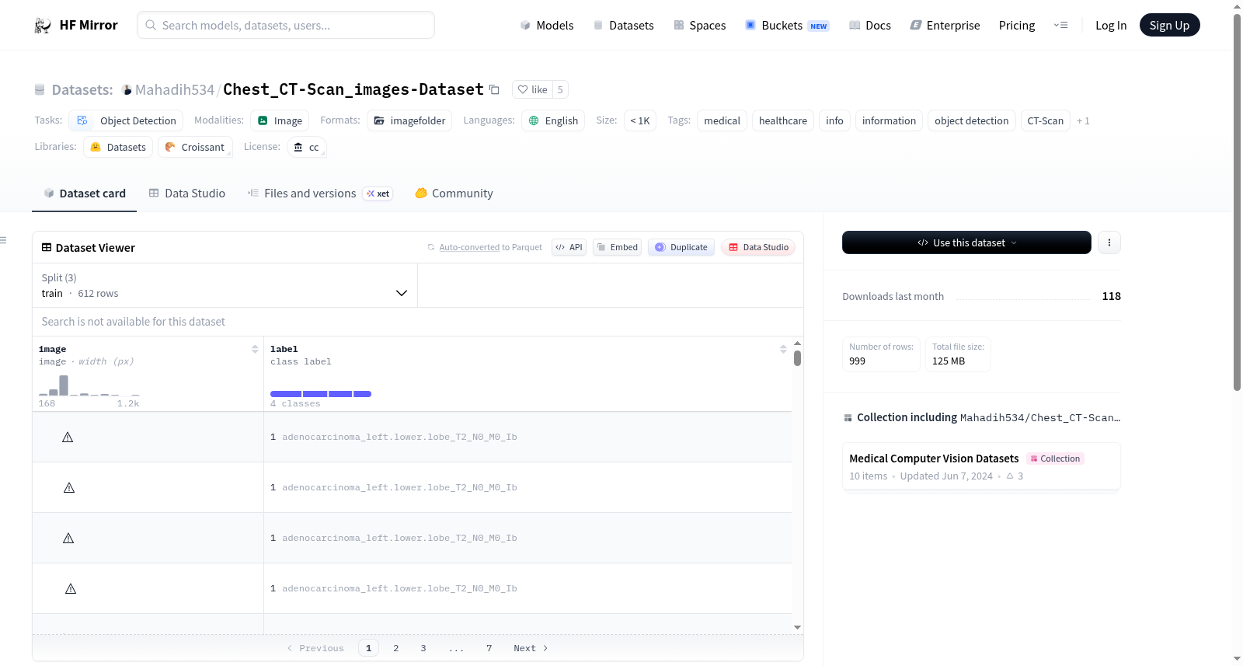The height and width of the screenshot is (666, 1243).
Task: Select the Object Detection task tag
Action: pyautogui.click(x=127, y=120)
